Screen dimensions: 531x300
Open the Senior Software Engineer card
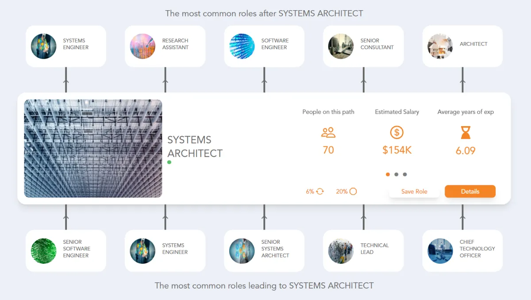pos(66,251)
